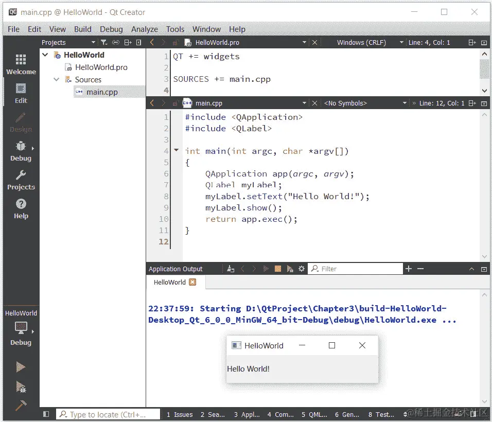Switch to Edit mode

21,94
